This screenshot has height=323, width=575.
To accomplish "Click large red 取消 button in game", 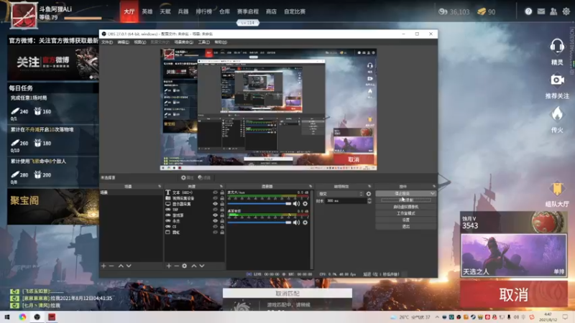I will [514, 294].
